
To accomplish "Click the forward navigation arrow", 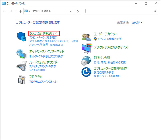I will (x=11, y=11).
